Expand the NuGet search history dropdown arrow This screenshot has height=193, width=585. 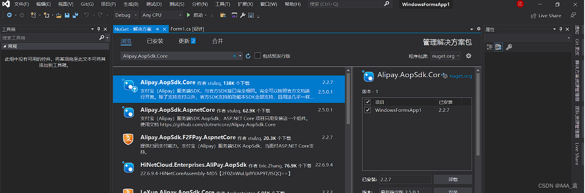point(240,56)
